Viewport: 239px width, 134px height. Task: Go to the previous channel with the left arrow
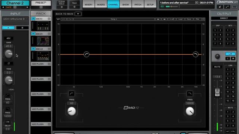point(3,7)
